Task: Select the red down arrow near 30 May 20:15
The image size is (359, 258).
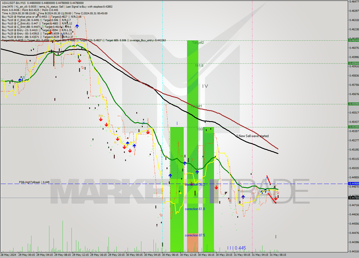Action: click(216, 187)
